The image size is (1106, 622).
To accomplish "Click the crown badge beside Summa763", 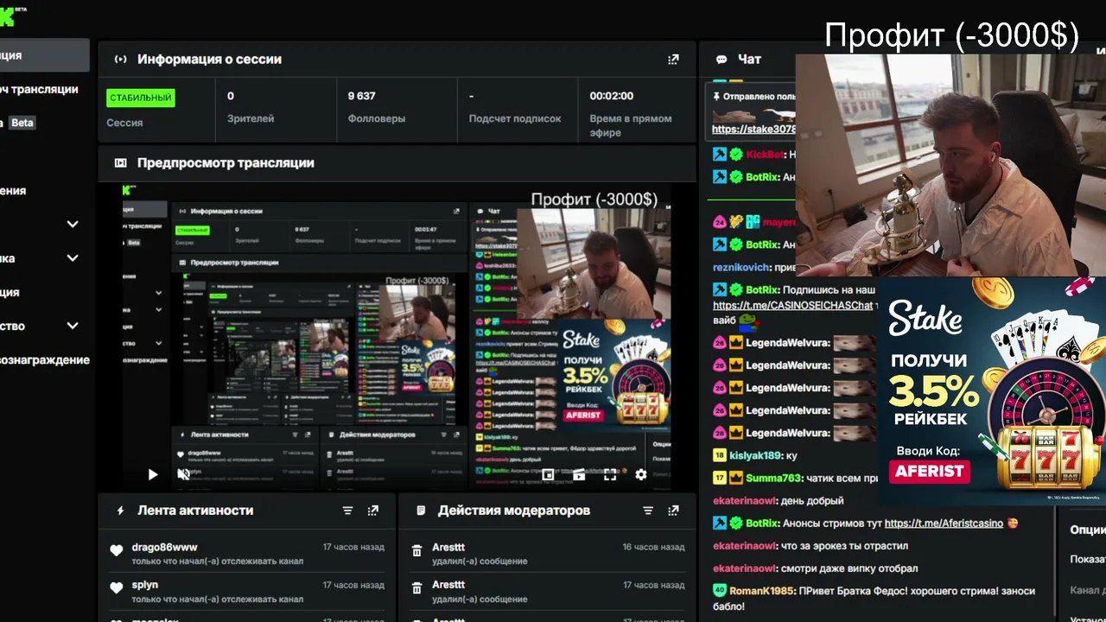I will coord(736,478).
